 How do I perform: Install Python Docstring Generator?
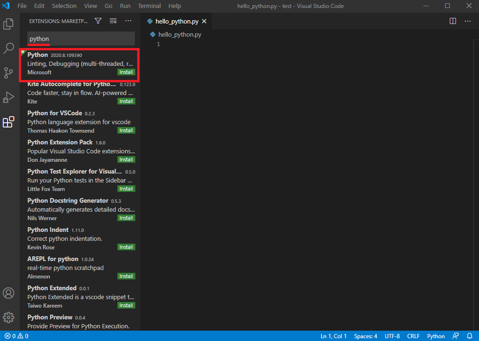coord(126,218)
